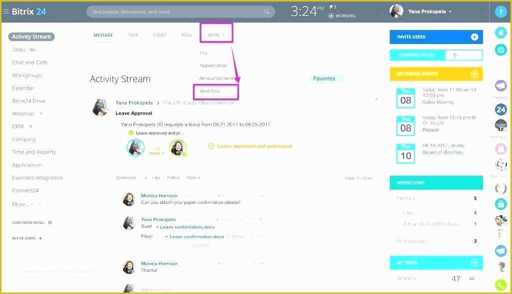The width and height of the screenshot is (512, 294).
Task: Open the purple general chat icon
Action: (x=500, y=86)
